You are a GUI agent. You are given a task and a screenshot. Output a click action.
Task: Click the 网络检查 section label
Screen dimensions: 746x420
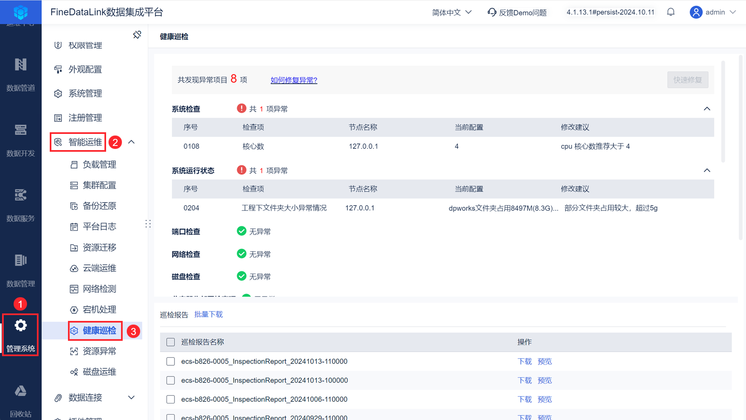point(186,254)
